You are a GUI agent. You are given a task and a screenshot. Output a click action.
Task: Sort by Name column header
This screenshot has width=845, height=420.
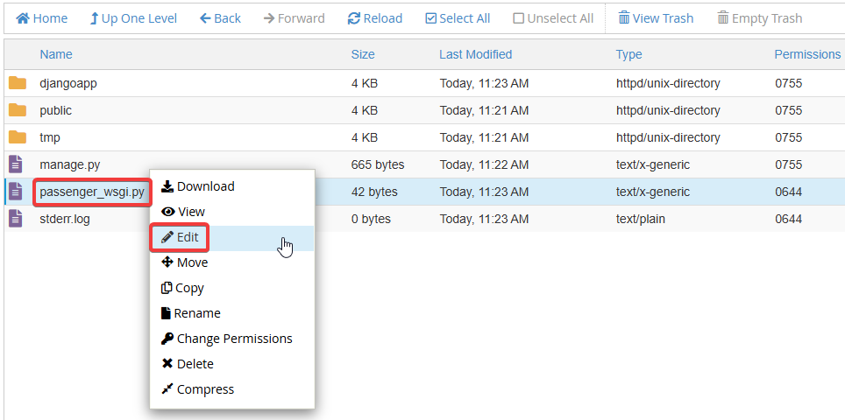click(x=56, y=54)
